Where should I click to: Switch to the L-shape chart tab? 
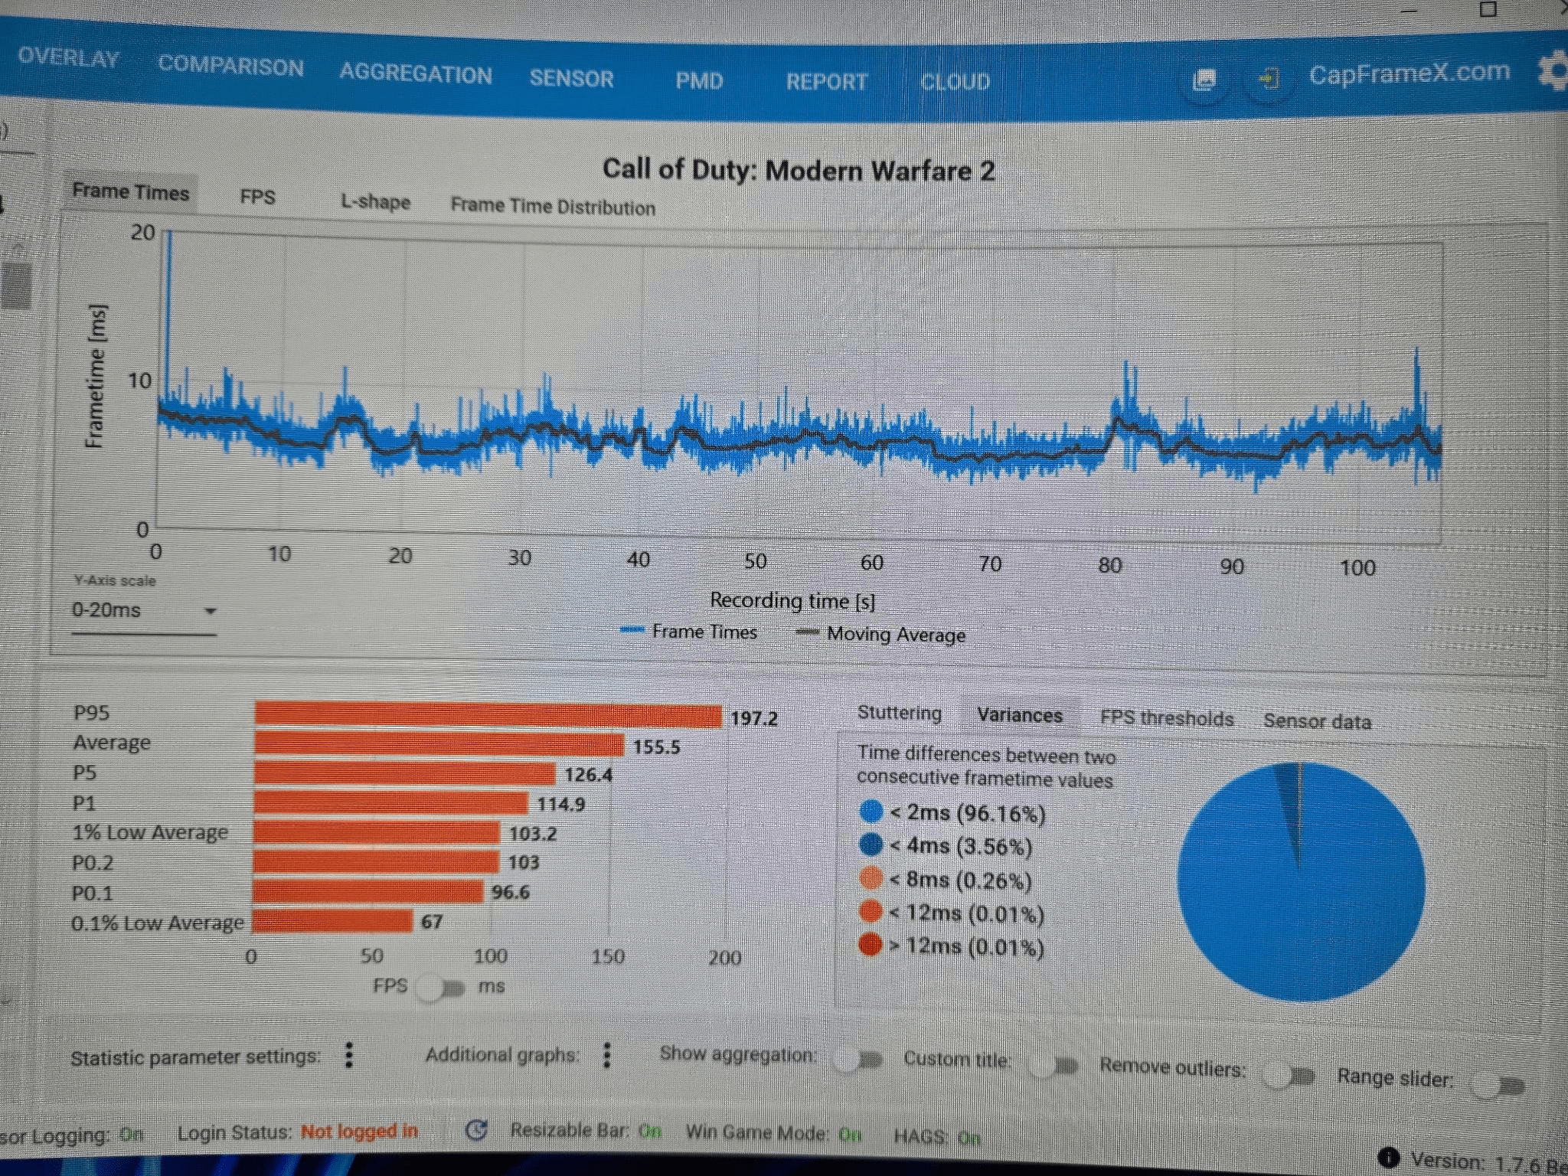(x=375, y=202)
